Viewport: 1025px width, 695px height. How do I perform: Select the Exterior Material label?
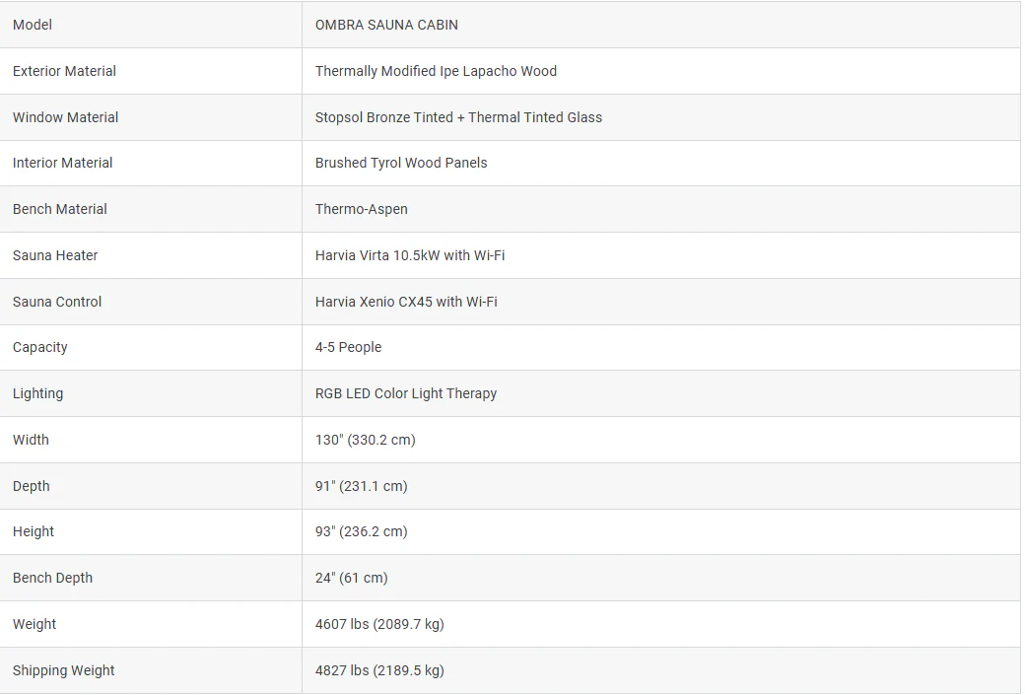point(64,71)
